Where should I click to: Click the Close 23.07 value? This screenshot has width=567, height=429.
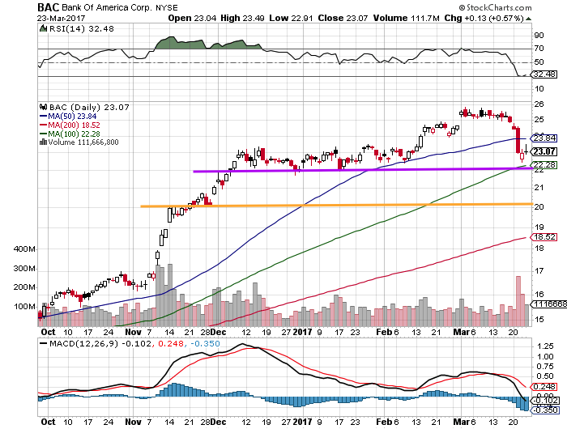[343, 18]
